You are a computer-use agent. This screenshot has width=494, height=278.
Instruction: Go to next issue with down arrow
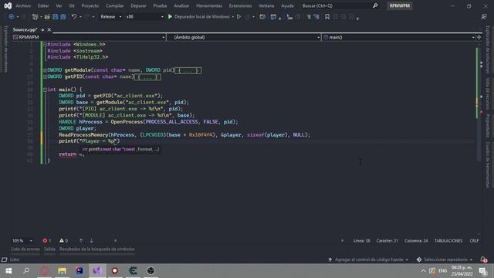click(x=91, y=241)
